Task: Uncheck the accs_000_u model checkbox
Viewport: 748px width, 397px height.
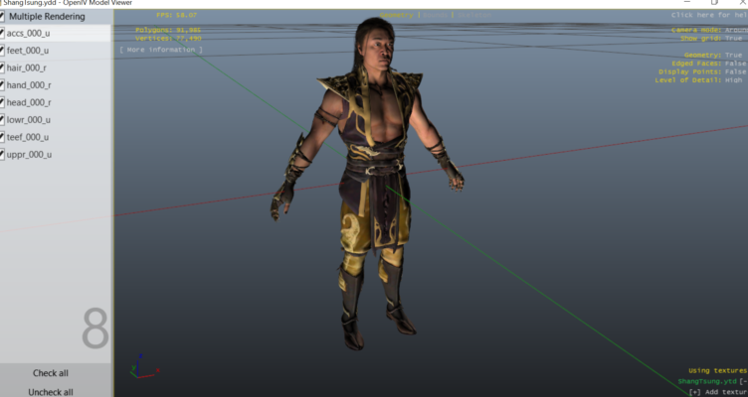Action: pos(4,34)
